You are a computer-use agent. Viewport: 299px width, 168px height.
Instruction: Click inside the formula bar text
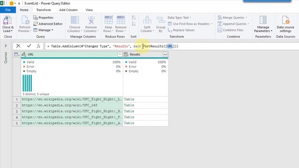click(x=113, y=46)
